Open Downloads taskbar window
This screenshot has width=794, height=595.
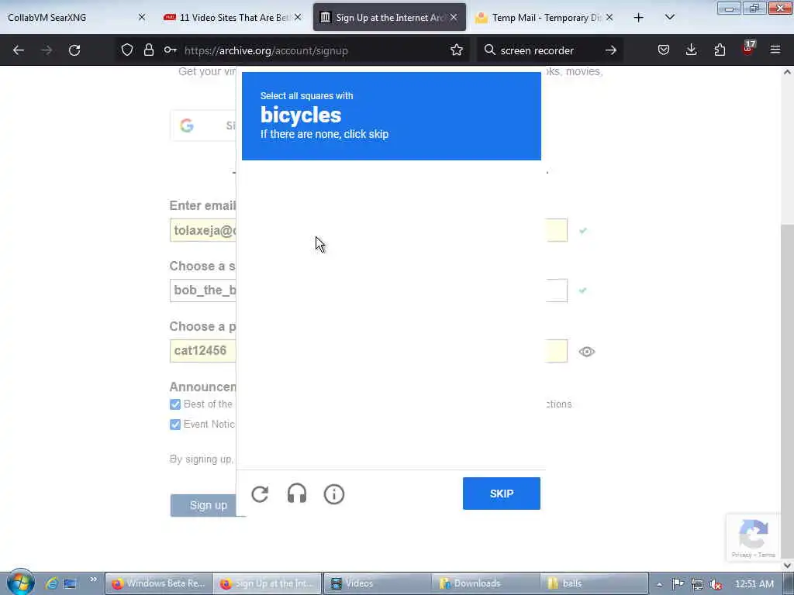click(x=485, y=583)
